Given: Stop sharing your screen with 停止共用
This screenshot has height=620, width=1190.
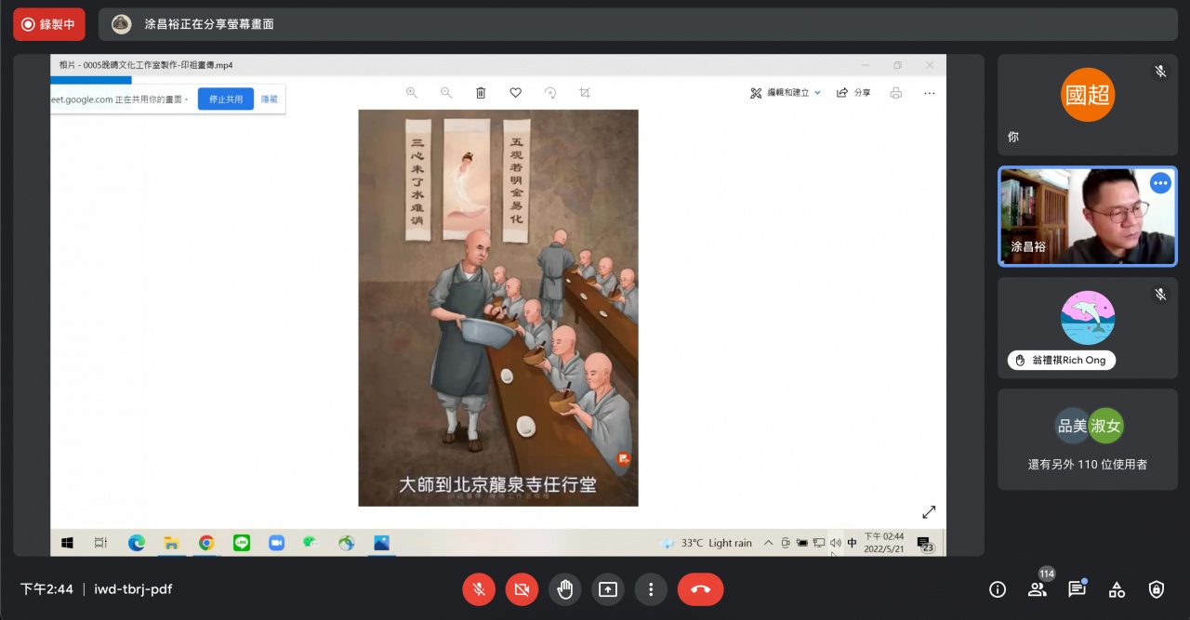Looking at the screenshot, I should pyautogui.click(x=224, y=99).
